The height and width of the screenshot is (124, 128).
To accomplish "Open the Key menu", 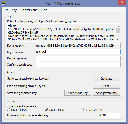I will point(14,10).
